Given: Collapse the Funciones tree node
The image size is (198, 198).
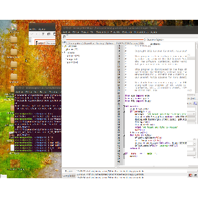Looking at the screenshot, I should [63, 46].
